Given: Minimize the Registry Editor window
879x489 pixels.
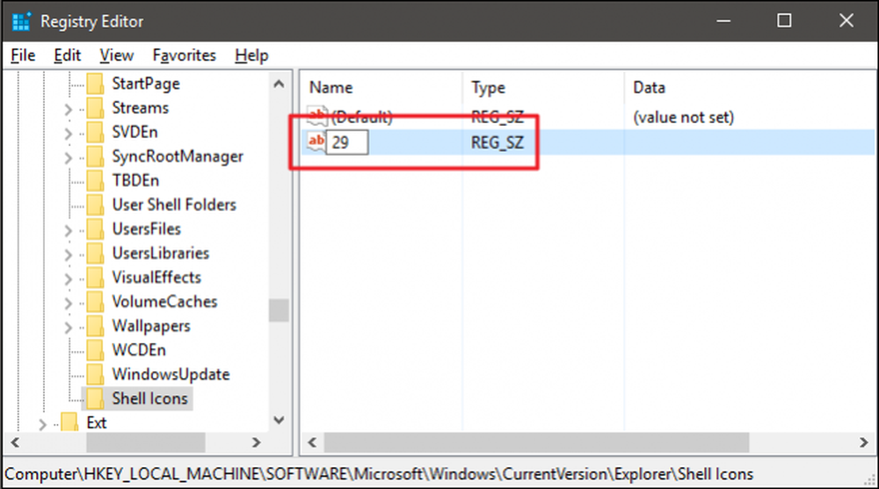Looking at the screenshot, I should 723,21.
